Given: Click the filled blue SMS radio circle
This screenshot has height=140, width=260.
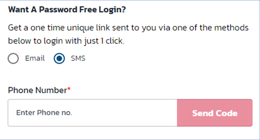Looking at the screenshot, I should click(x=59, y=58).
